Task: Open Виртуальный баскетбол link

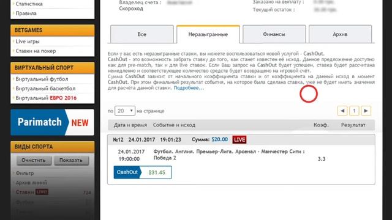Action: pyautogui.click(x=45, y=89)
